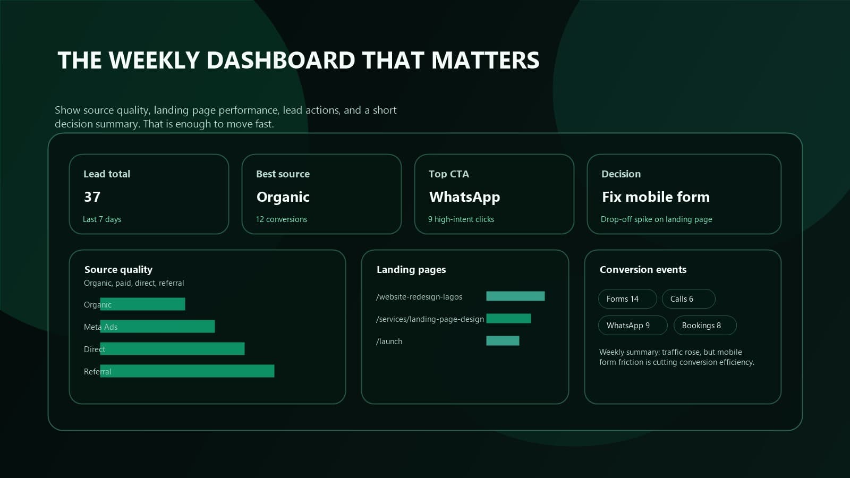Open the Top CTA WhatsApp card
The image size is (850, 478).
[494, 194]
